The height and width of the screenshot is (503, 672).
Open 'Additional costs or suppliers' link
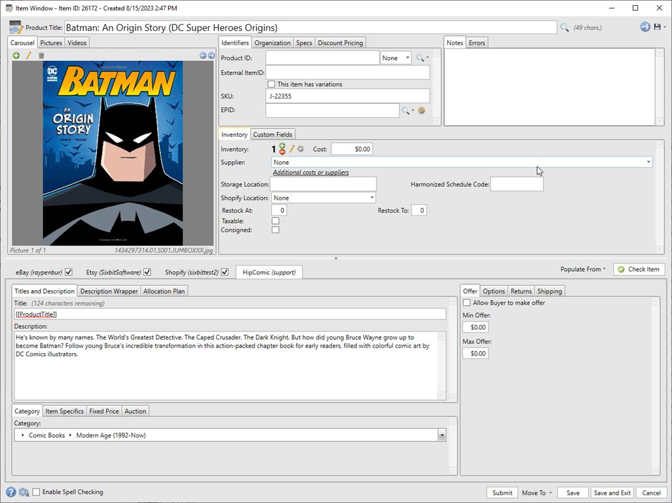pyautogui.click(x=310, y=172)
